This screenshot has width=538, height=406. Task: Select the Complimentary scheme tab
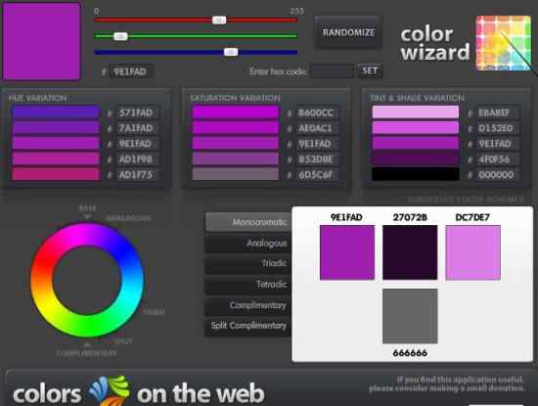(248, 305)
